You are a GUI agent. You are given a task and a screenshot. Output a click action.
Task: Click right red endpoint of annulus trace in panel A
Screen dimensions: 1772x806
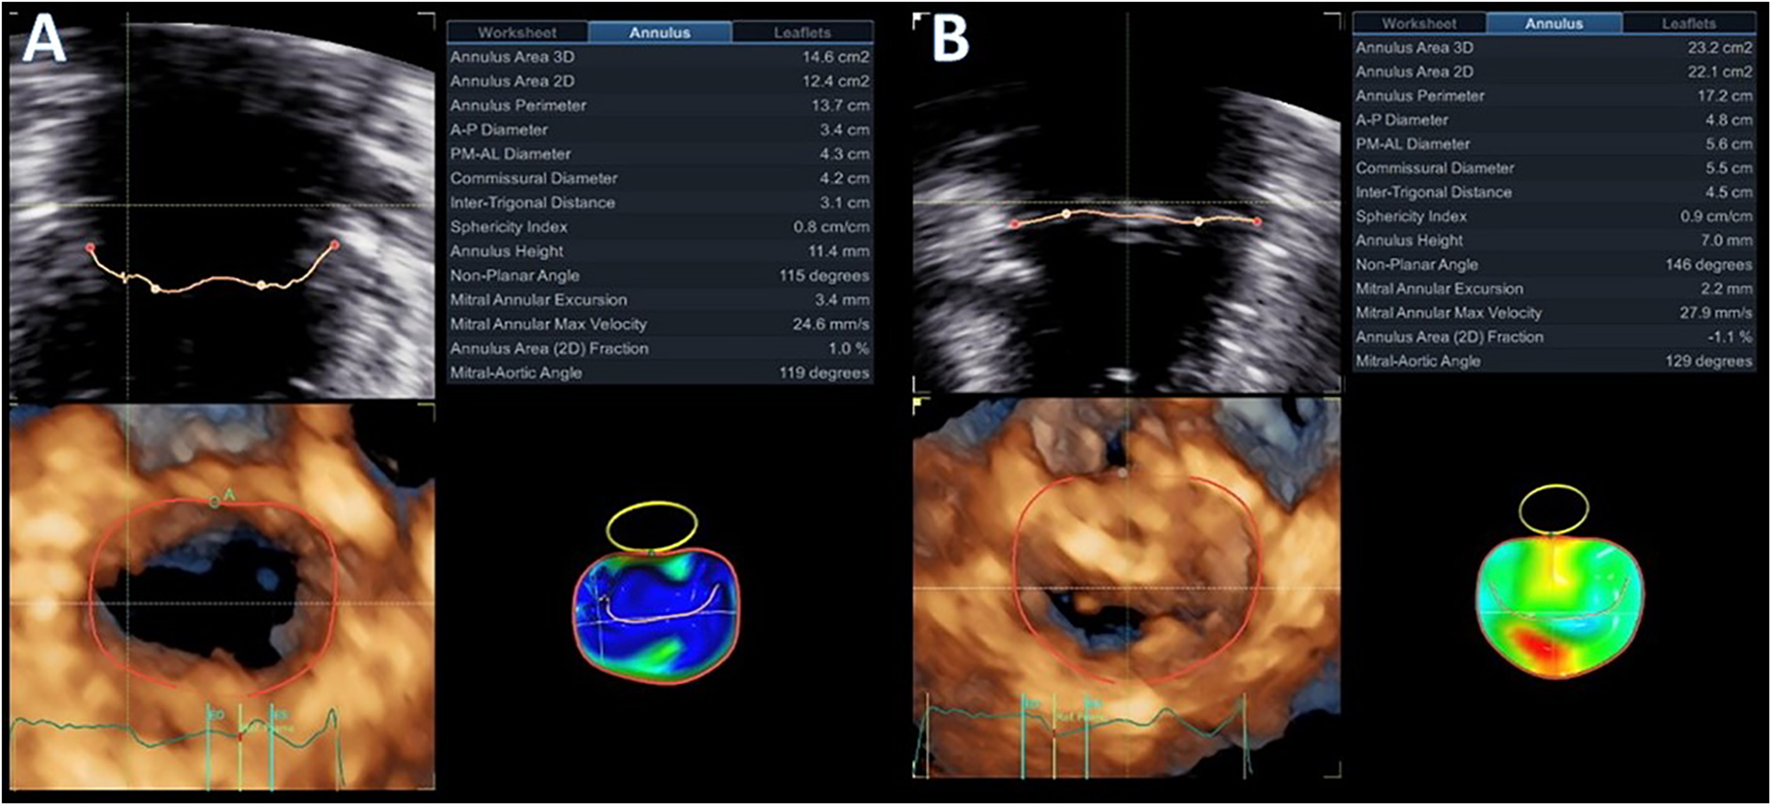[x=335, y=245]
